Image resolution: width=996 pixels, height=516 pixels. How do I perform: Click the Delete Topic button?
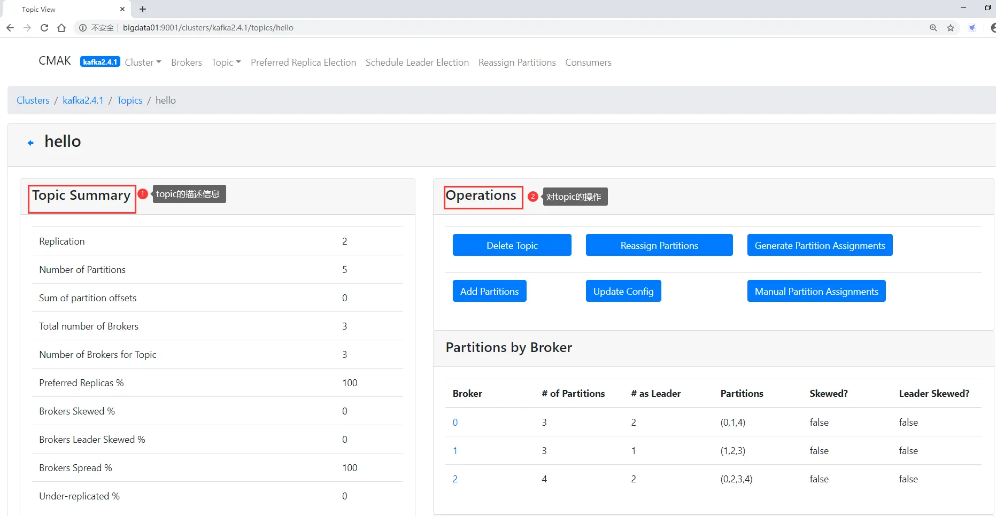click(x=512, y=245)
